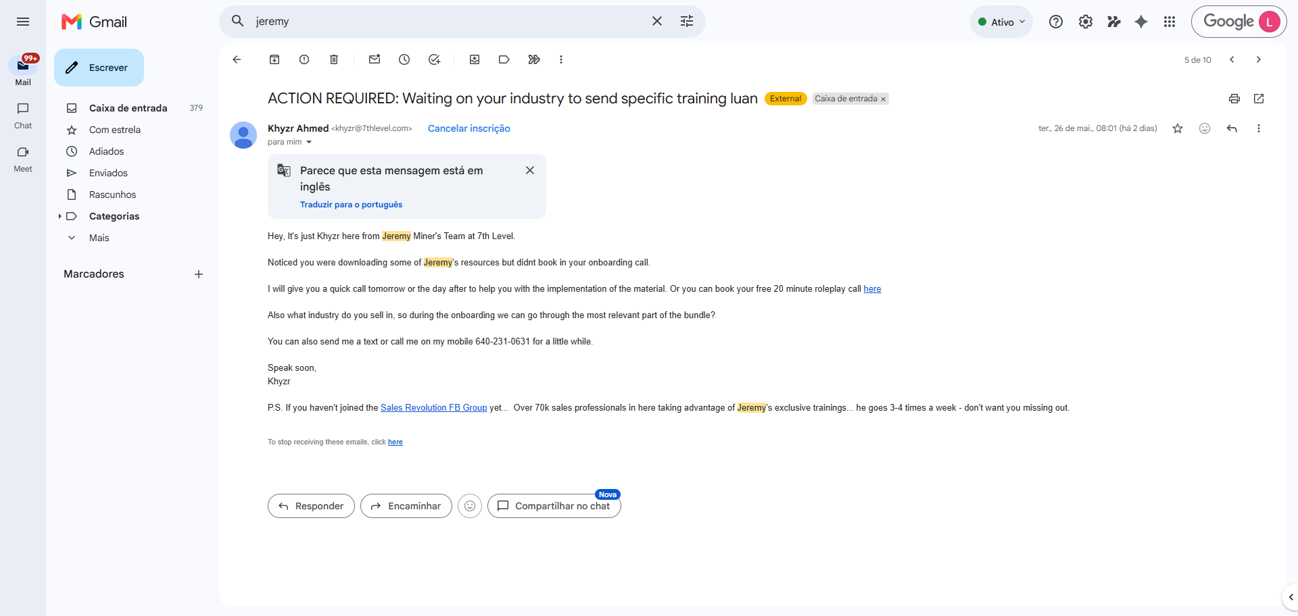
Task: Open Chat in left rail
Action: pyautogui.click(x=23, y=115)
